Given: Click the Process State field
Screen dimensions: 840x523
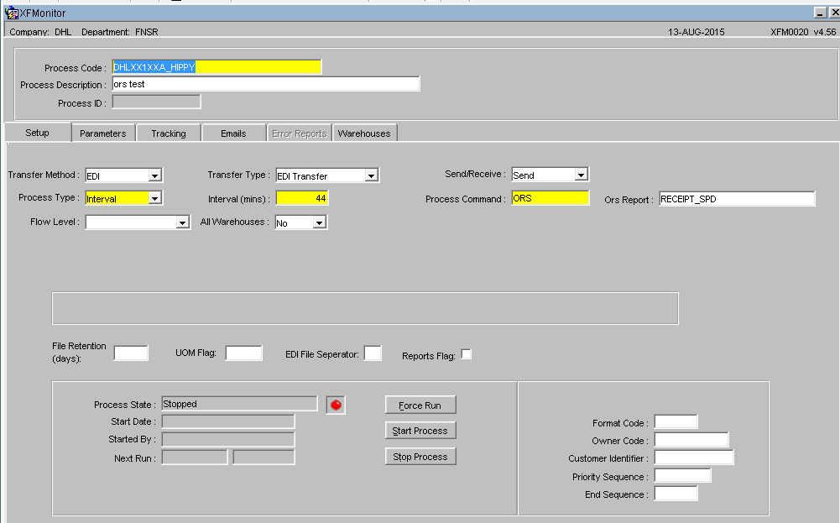Looking at the screenshot, I should point(239,404).
